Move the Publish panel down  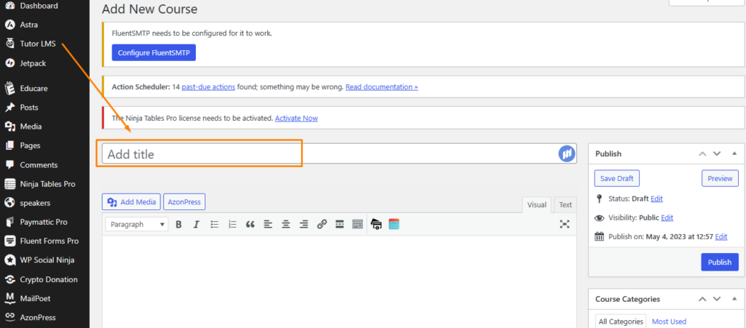click(x=717, y=153)
